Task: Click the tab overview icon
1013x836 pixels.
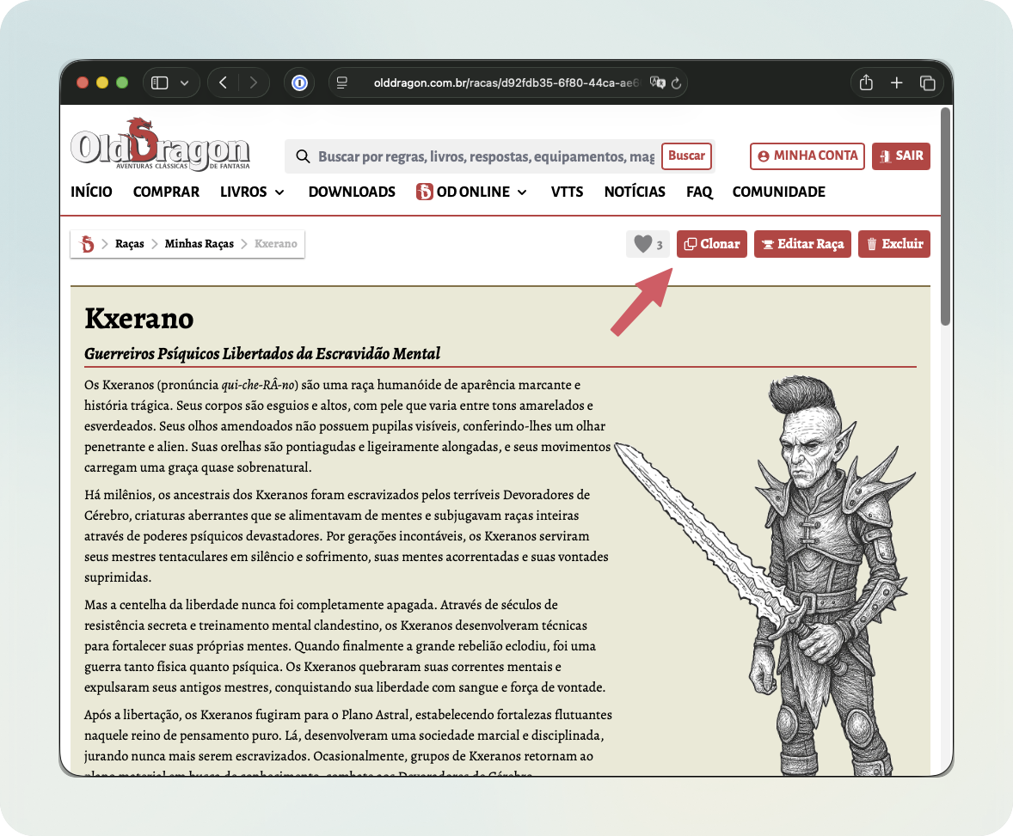Action: [928, 82]
